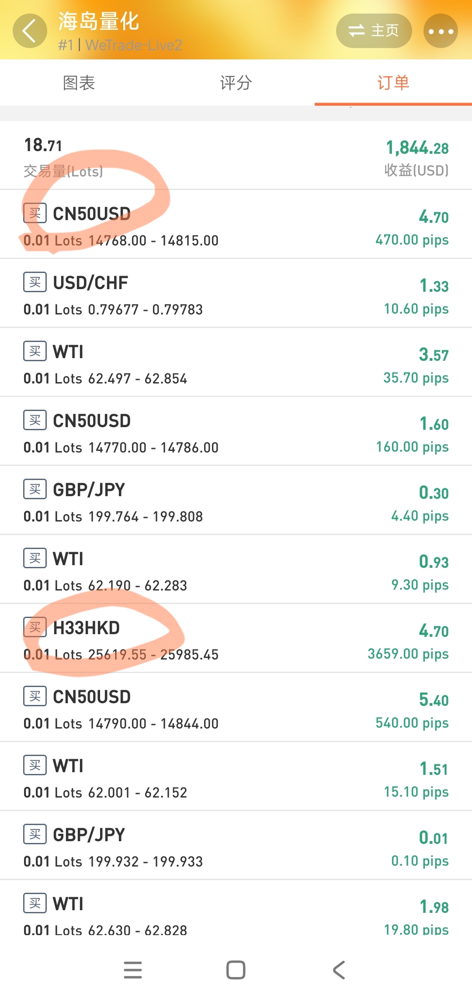Switch to the 评分 tab
Screen dimensions: 472x1005
(x=236, y=83)
